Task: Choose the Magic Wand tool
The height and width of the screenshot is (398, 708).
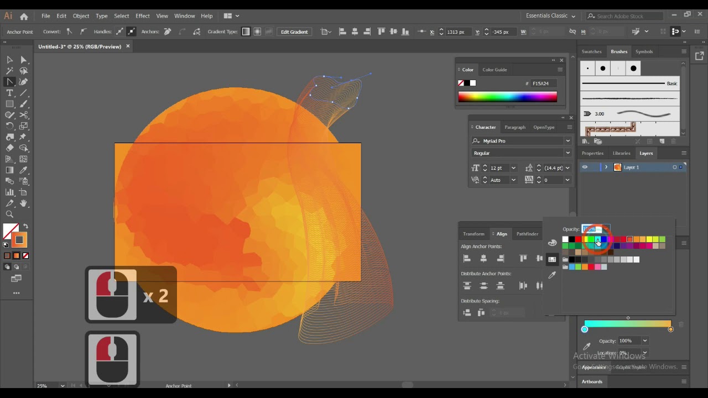Action: click(10, 71)
